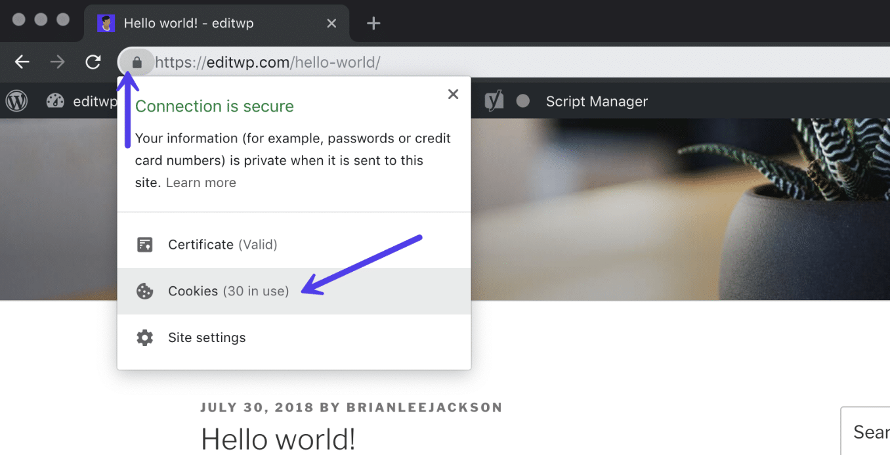Click the Yoast SEO admin bar icon
This screenshot has height=455, width=890.
(494, 101)
